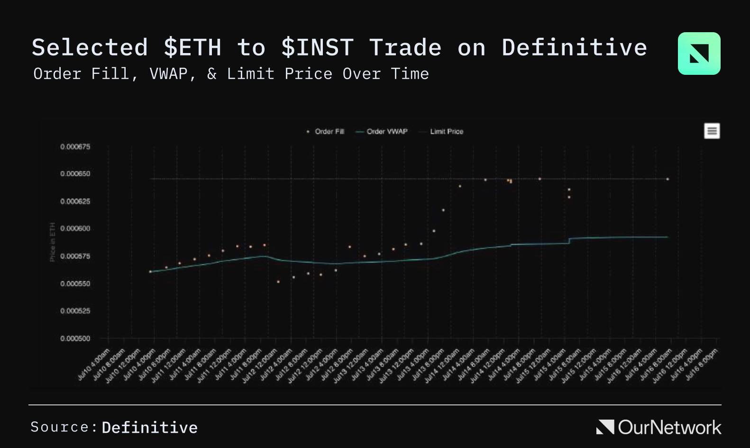Screen dimensions: 750x448
Task: Click the 0.000675 y-axis label
Action: pyautogui.click(x=75, y=147)
